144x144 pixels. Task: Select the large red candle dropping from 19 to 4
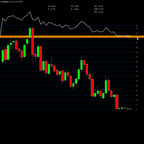[x=117, y=102]
